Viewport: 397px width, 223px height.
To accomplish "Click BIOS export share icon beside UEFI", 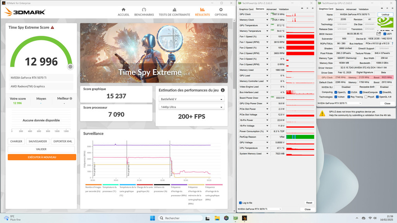I will [379, 34].
